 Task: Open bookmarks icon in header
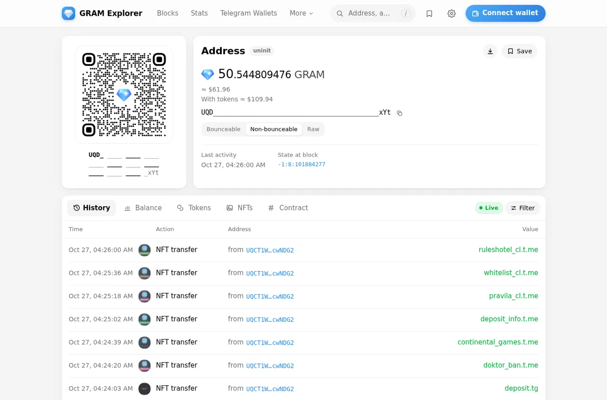click(x=429, y=13)
